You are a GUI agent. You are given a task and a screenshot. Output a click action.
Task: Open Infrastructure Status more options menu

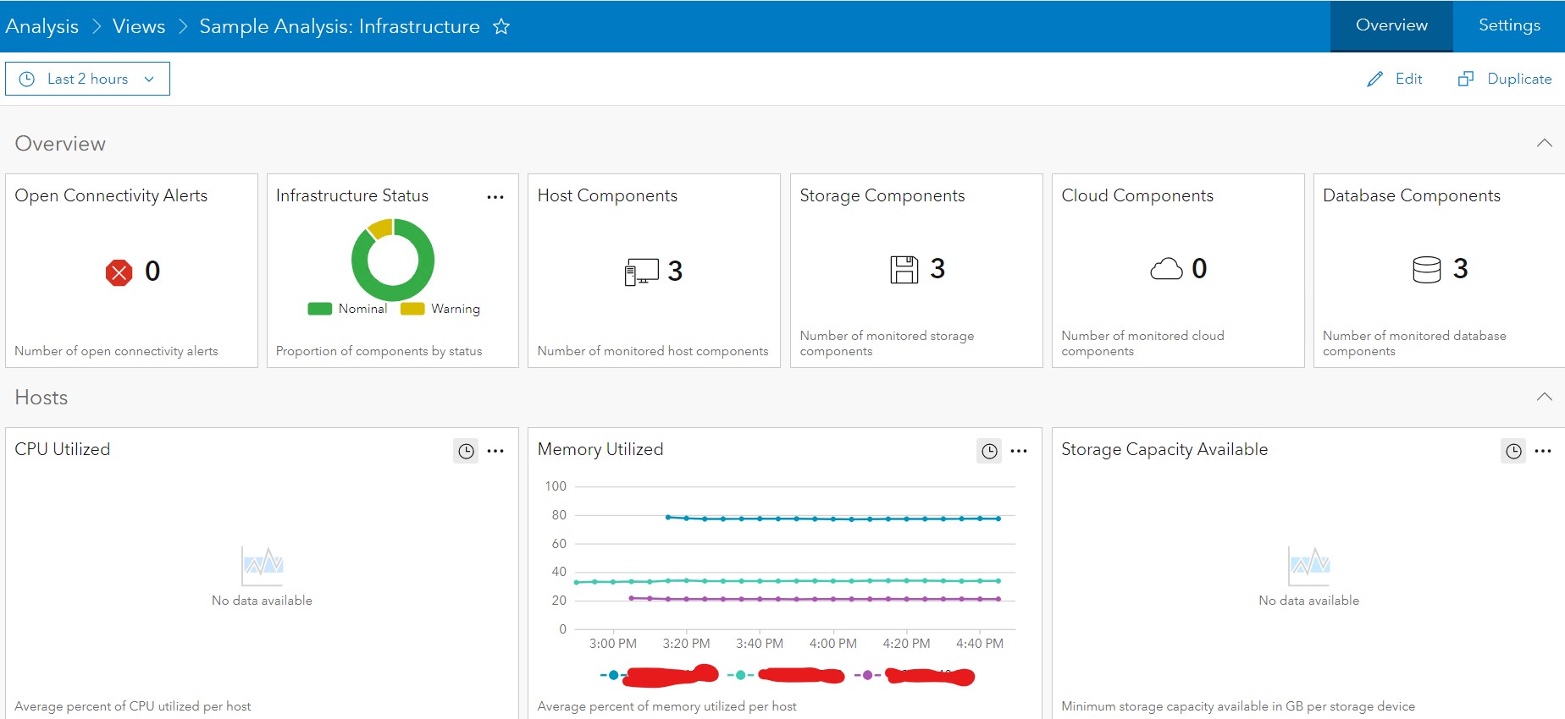pos(495,197)
